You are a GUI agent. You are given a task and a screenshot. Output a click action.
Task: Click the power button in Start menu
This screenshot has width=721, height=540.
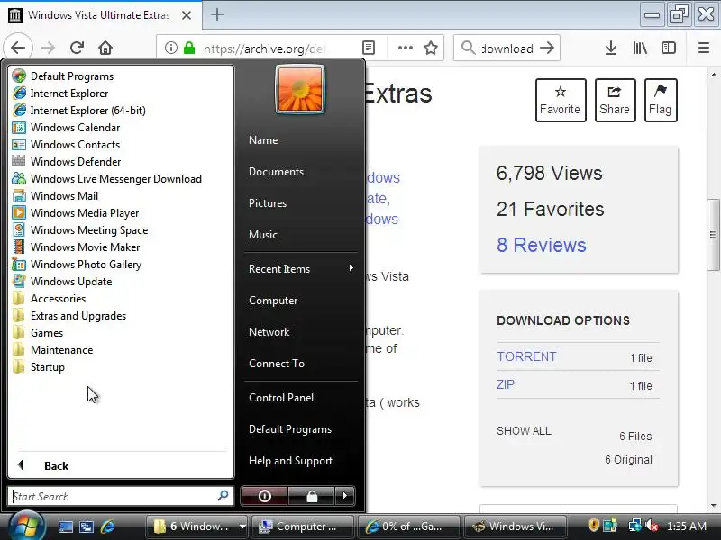(264, 496)
